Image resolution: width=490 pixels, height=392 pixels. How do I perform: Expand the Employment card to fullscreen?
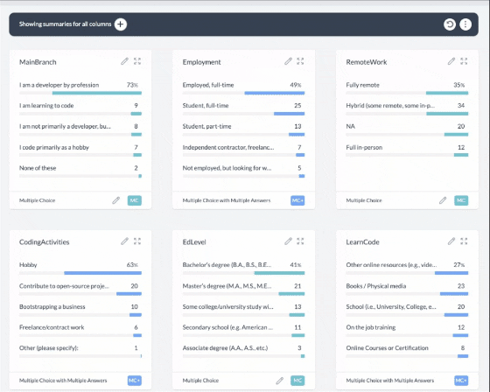300,61
